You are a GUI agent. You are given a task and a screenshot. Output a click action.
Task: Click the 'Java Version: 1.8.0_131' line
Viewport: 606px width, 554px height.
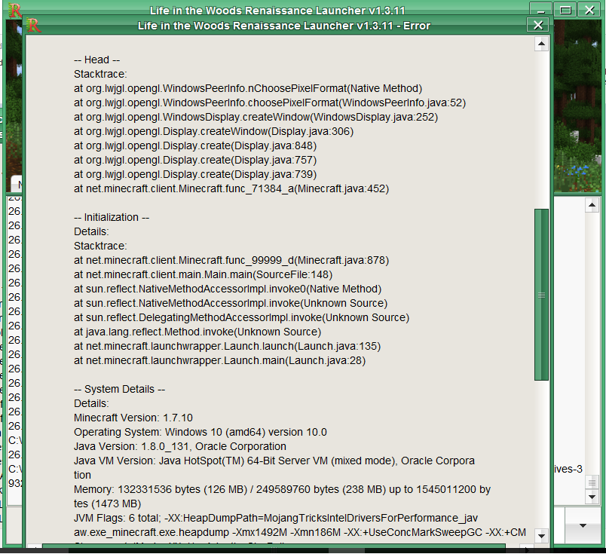(180, 446)
